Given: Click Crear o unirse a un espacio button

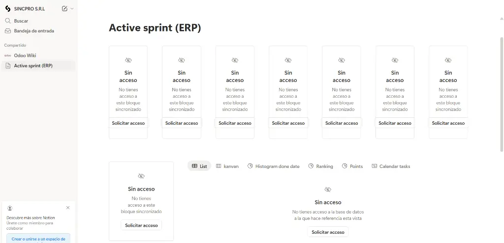Looking at the screenshot, I should click(38, 239).
